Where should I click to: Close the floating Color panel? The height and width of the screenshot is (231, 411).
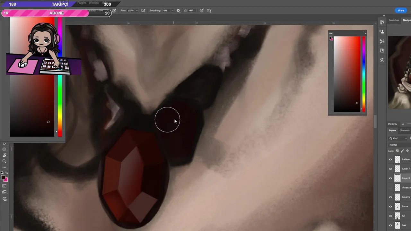point(366,31)
